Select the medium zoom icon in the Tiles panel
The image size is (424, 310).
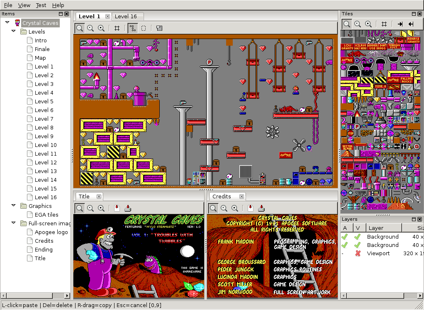pyautogui.click(x=358, y=24)
